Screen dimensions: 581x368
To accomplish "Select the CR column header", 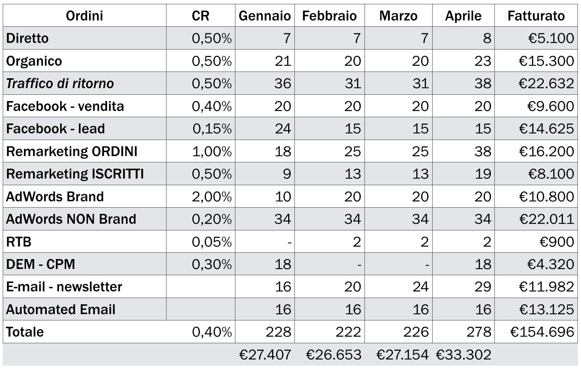I will 200,16.
